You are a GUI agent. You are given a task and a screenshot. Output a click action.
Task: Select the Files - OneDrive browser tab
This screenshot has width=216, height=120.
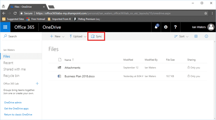pyautogui.click(x=27, y=7)
